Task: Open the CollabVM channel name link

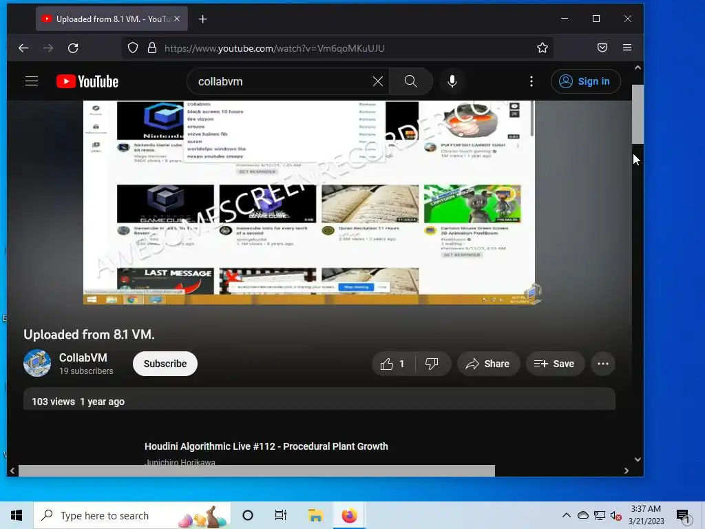Action: point(83,357)
